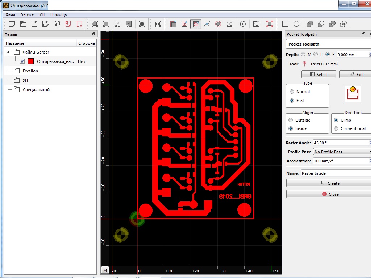Click the red page export icon
The height and width of the screenshot is (280, 374).
68,24
